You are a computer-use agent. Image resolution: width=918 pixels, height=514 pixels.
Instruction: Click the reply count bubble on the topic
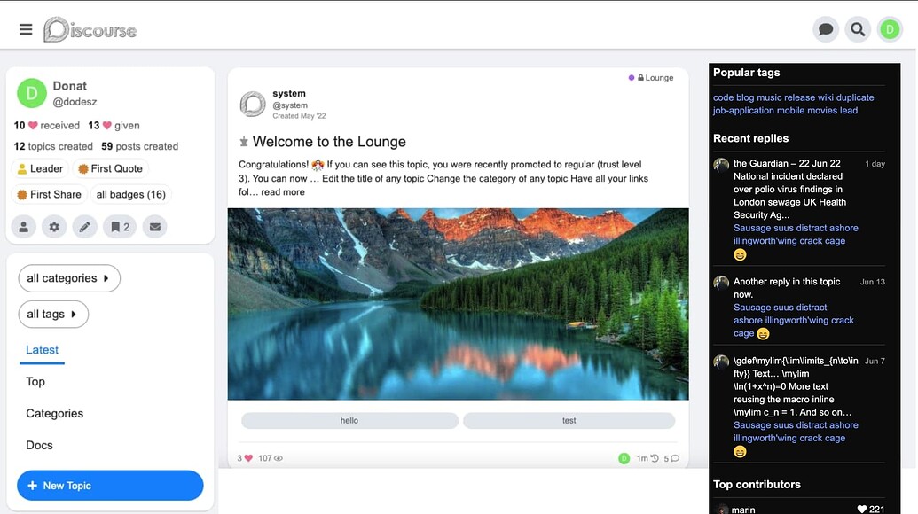(x=671, y=458)
